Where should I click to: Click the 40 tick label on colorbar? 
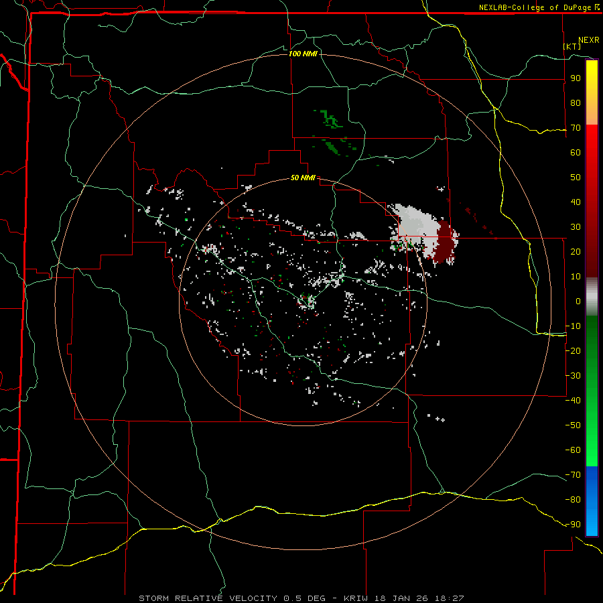pyautogui.click(x=576, y=202)
